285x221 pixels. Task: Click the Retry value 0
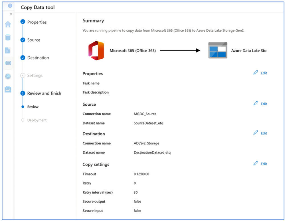135,183
